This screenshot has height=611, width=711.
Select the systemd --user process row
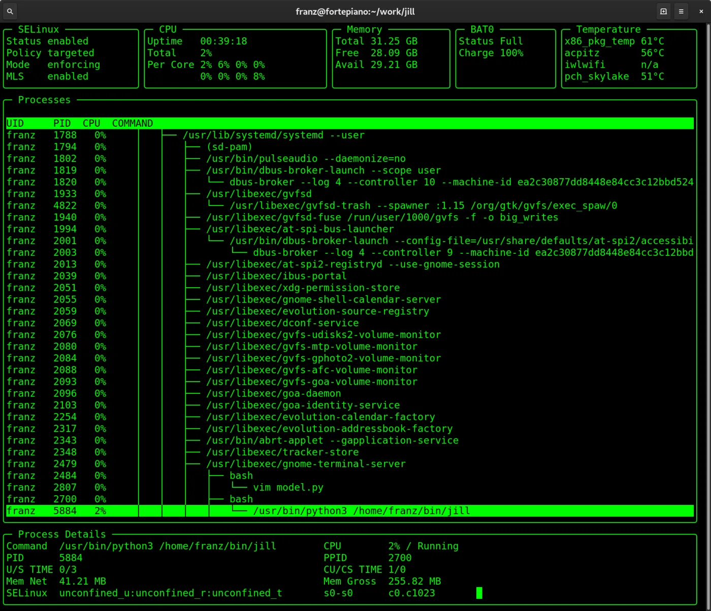(350, 135)
